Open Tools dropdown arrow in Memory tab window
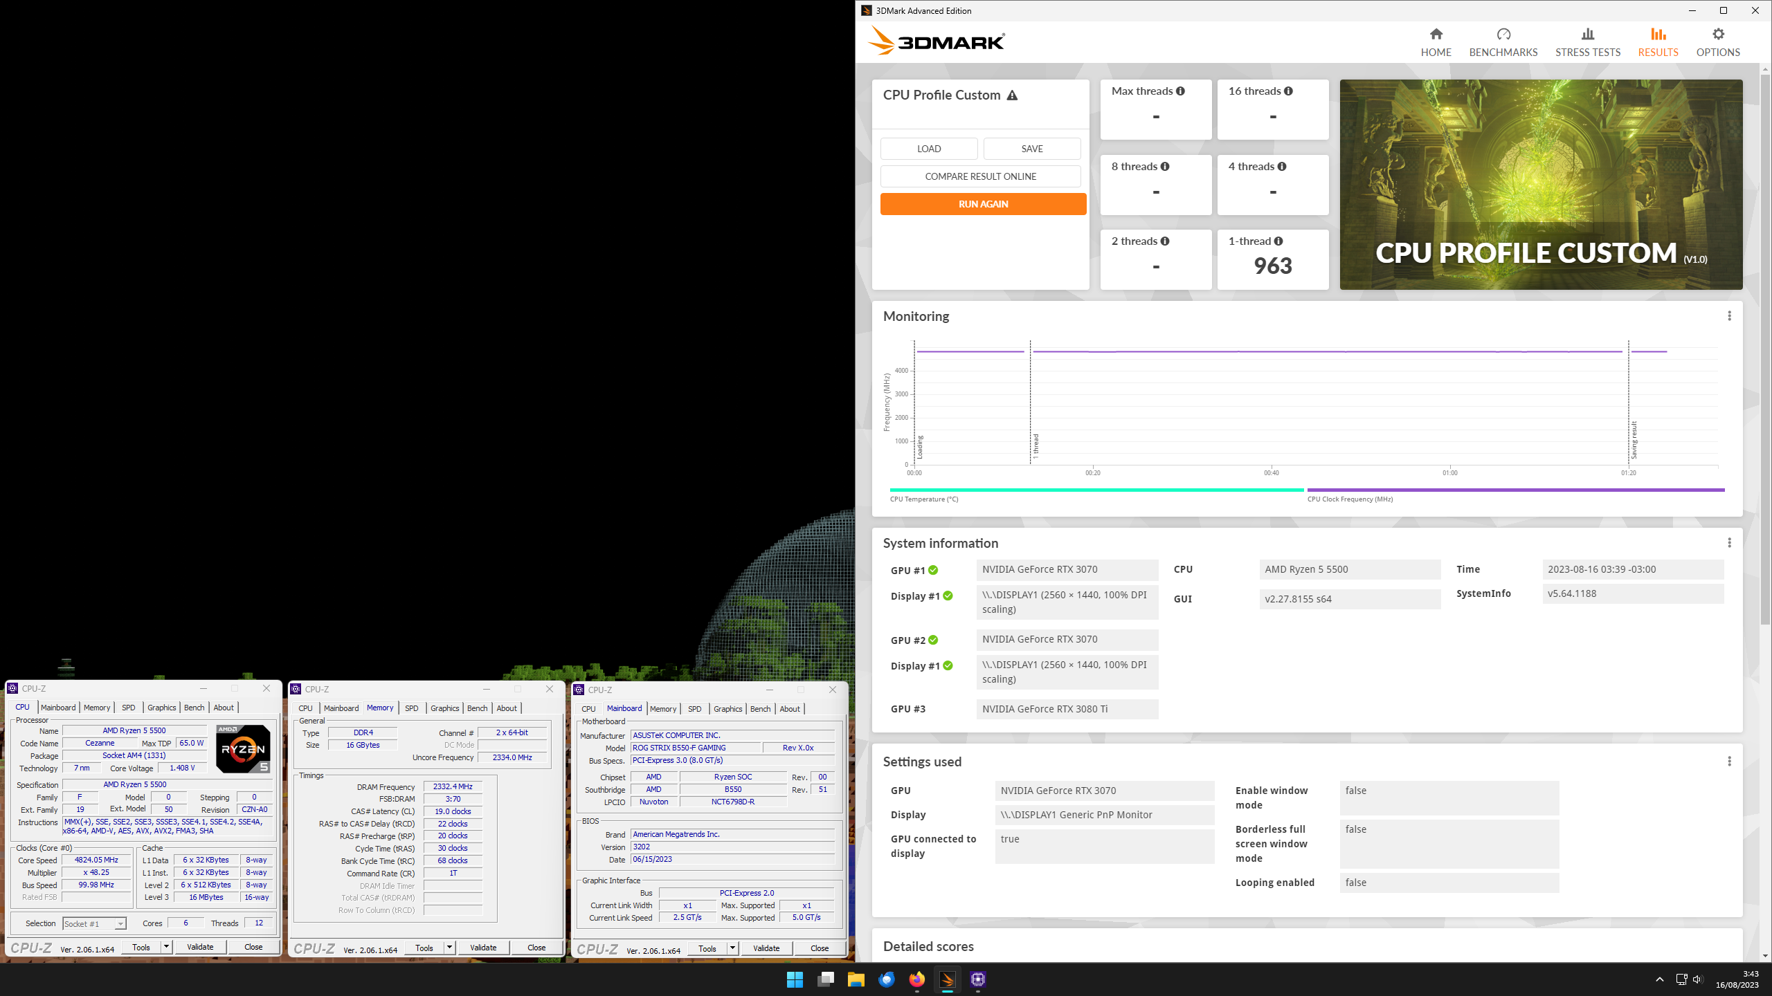Screen dimensions: 1772x996 [449, 948]
